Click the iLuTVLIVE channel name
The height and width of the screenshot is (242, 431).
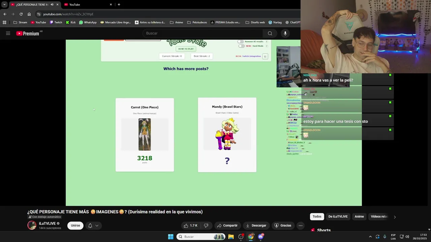47,224
